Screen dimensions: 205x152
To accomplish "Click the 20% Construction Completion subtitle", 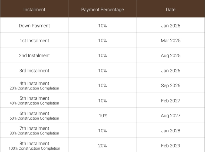I will pyautogui.click(x=34, y=88).
